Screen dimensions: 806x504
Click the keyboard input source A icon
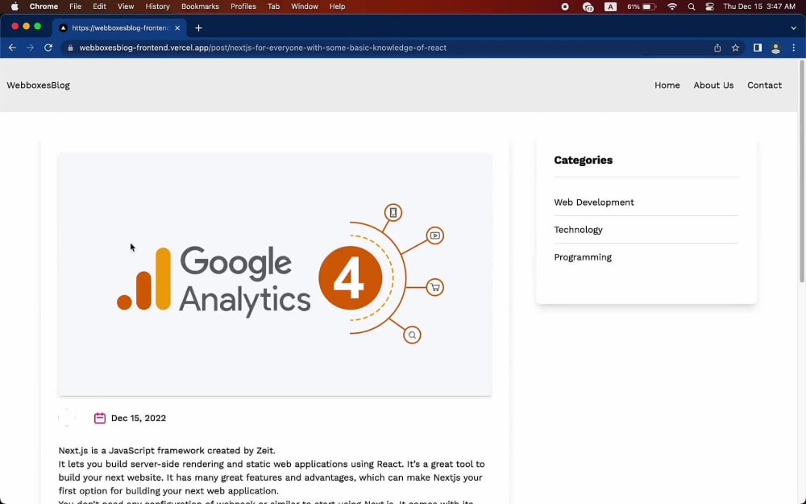pos(610,6)
